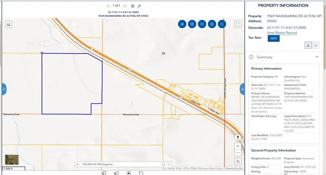
Task: Open the coordinate format dropdown
Action: (x=169, y=164)
